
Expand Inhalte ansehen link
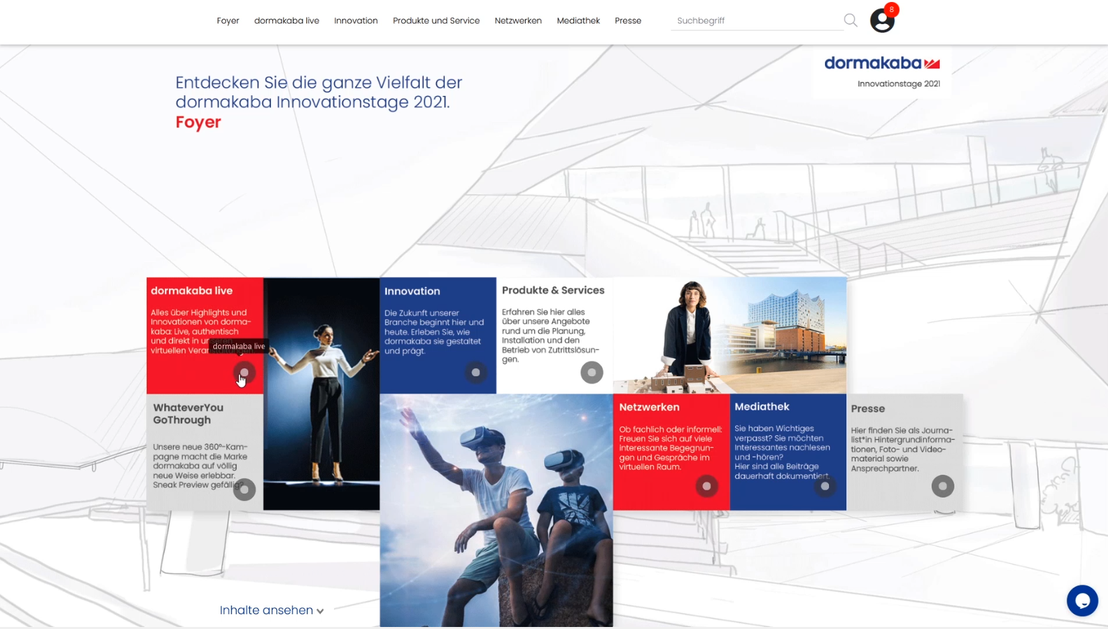click(x=272, y=610)
